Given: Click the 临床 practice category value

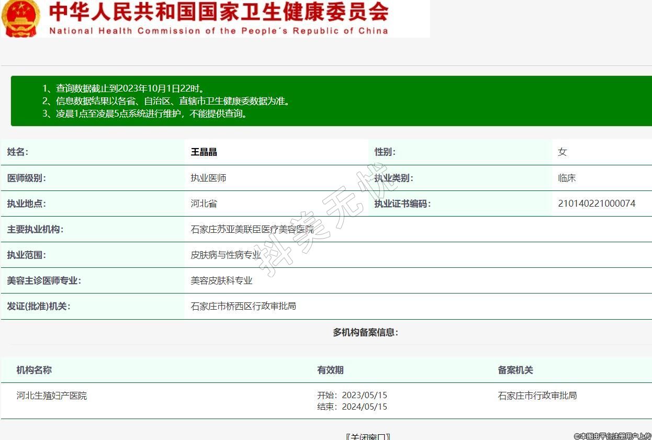Looking at the screenshot, I should [x=567, y=178].
